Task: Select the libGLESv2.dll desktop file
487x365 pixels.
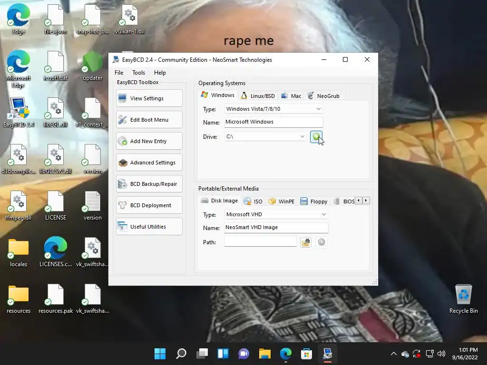Action: click(x=55, y=159)
